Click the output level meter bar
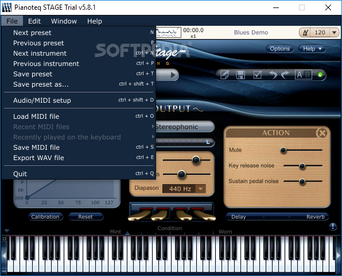Image resolution: width=342 pixels, height=276 pixels. 185,142
